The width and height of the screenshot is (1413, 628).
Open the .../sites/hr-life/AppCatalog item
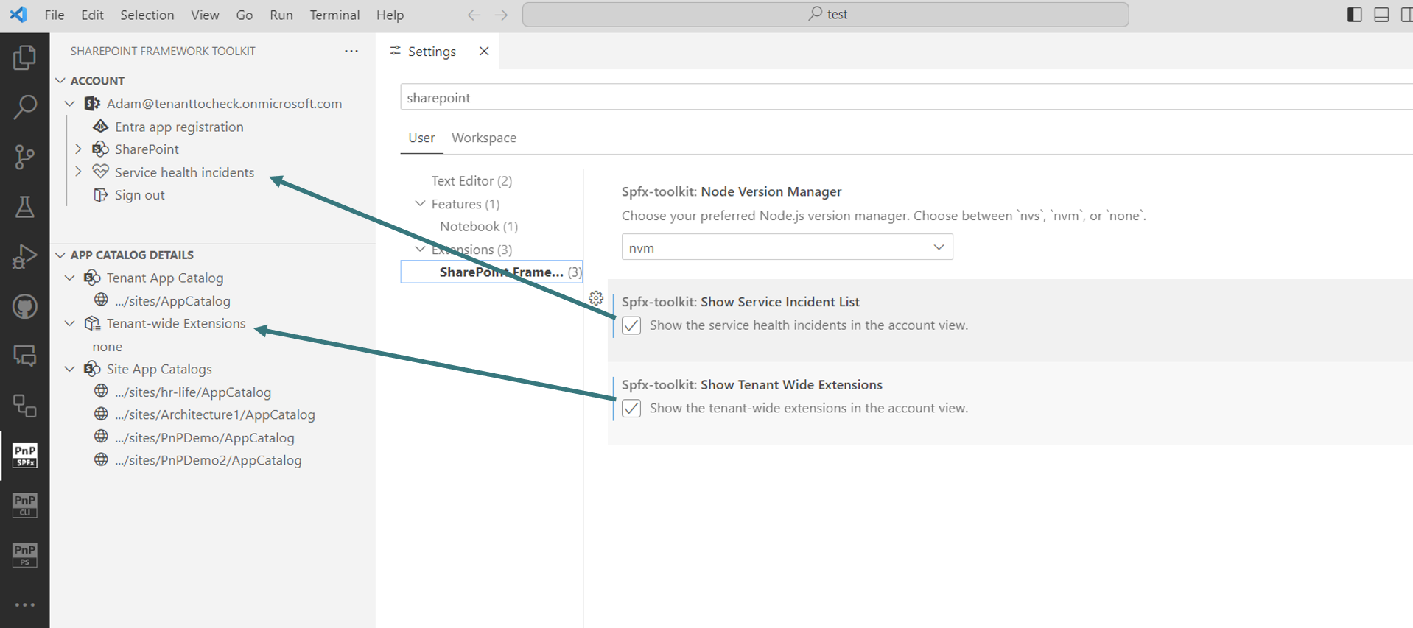point(193,392)
